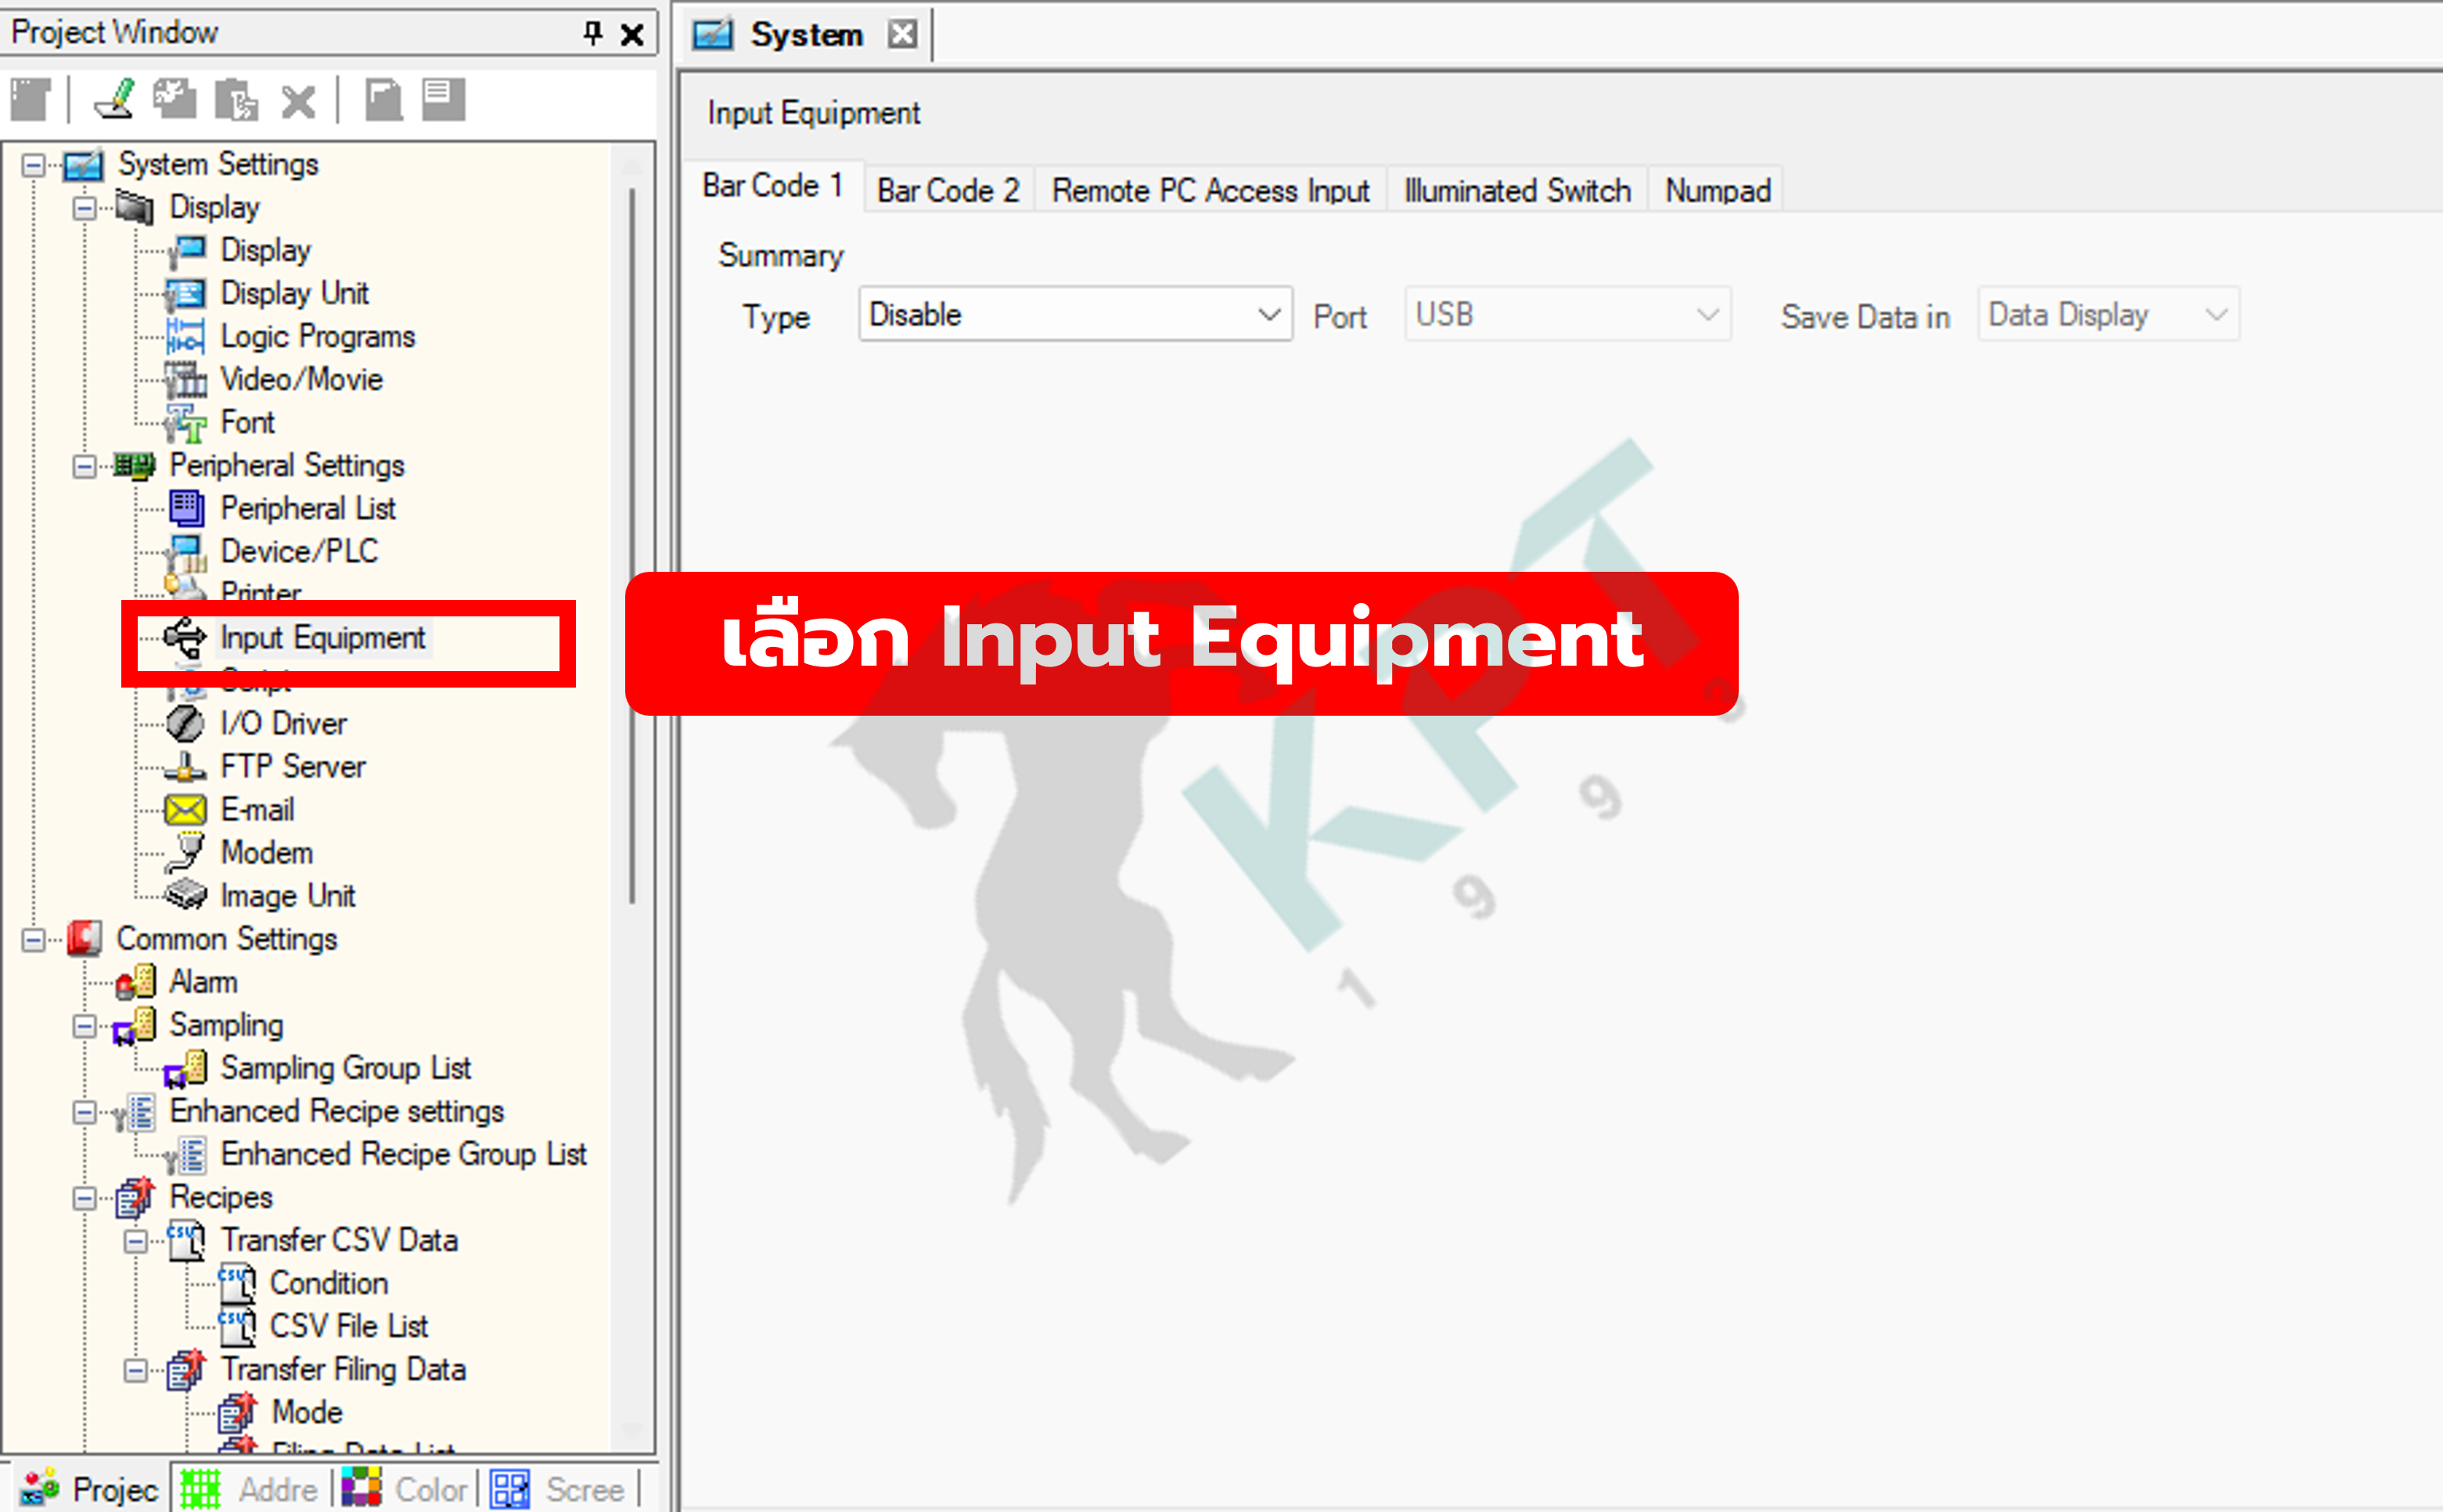Viewport: 2443px width, 1512px height.
Task: Open the Save Data in dropdown
Action: tap(2108, 315)
